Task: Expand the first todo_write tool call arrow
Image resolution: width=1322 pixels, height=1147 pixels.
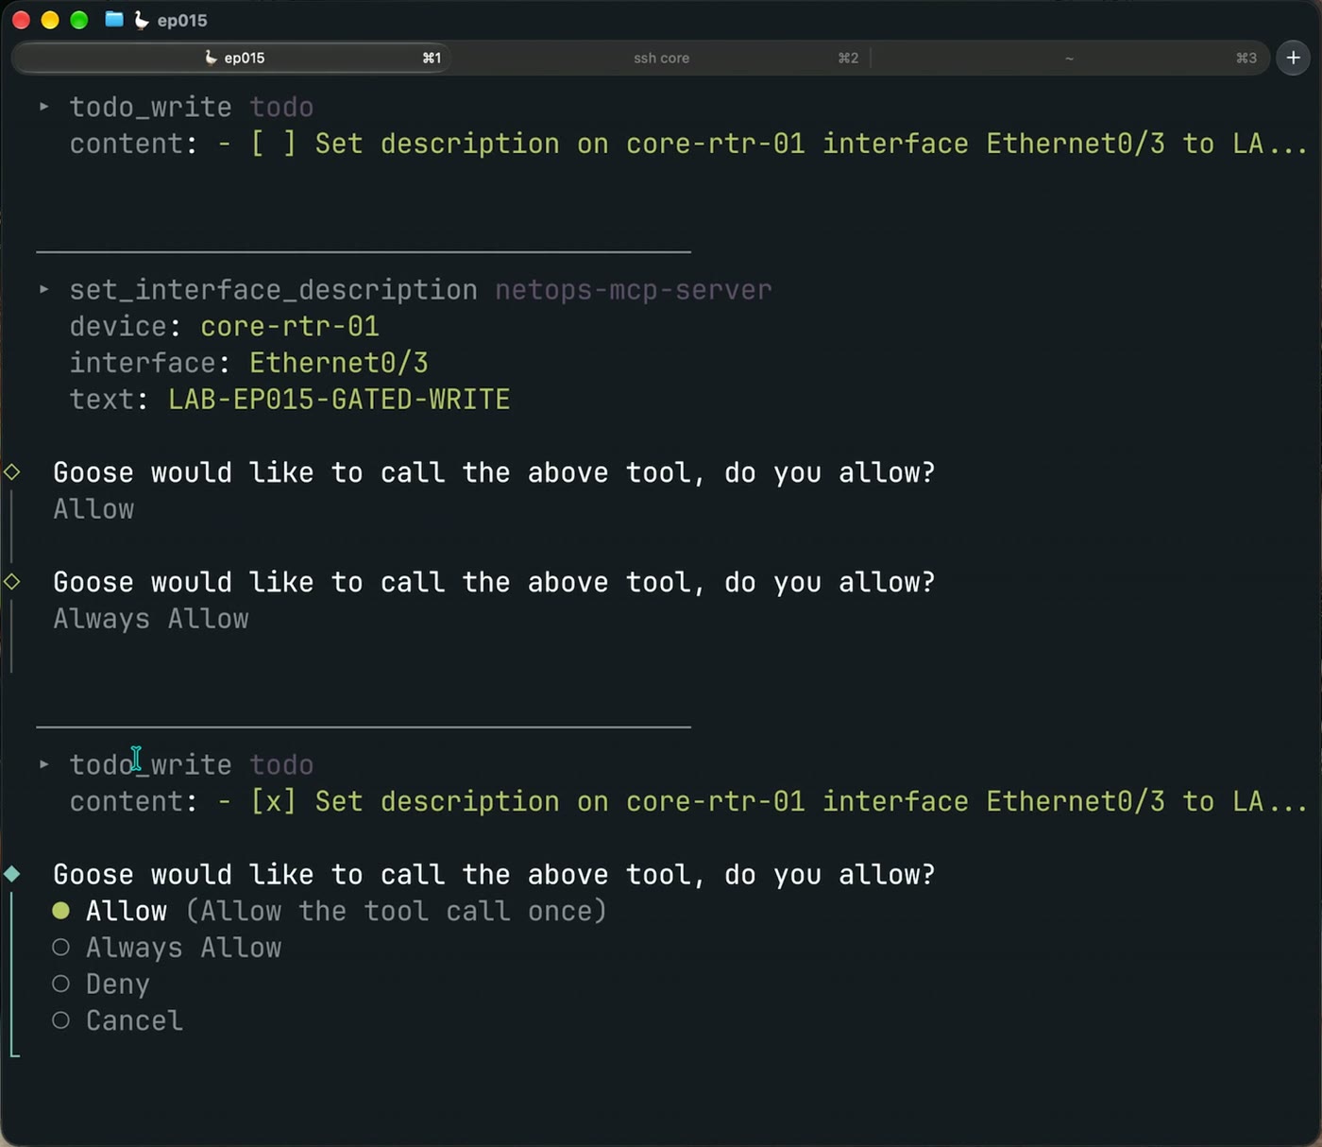Action: tap(43, 107)
